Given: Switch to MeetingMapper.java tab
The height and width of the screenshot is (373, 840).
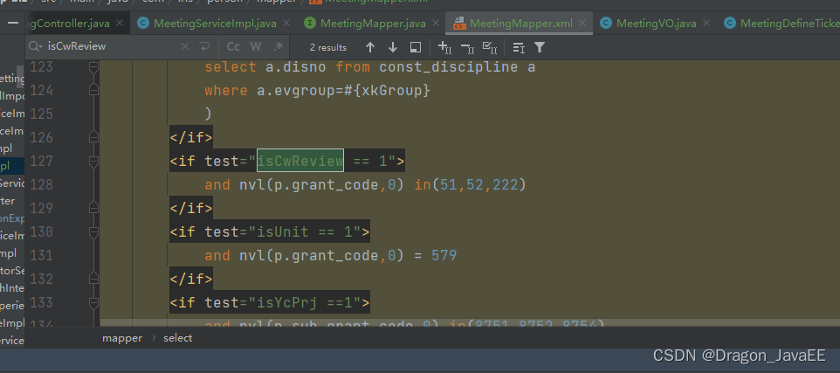Looking at the screenshot, I should 373,23.
